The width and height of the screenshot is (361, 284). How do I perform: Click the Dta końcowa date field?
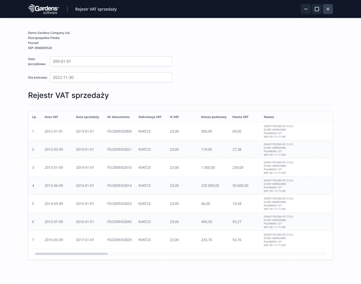[x=111, y=77]
